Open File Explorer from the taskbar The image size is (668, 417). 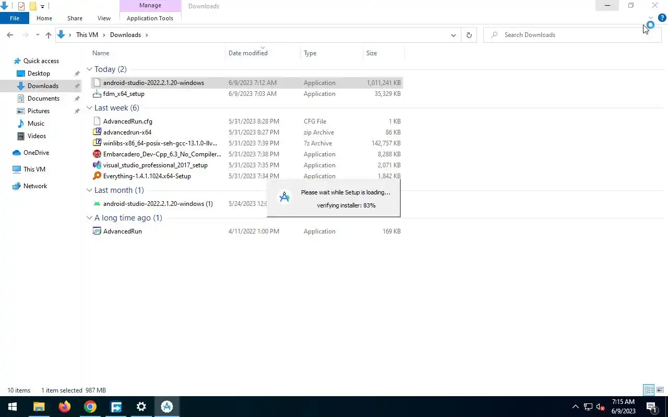[39, 407]
